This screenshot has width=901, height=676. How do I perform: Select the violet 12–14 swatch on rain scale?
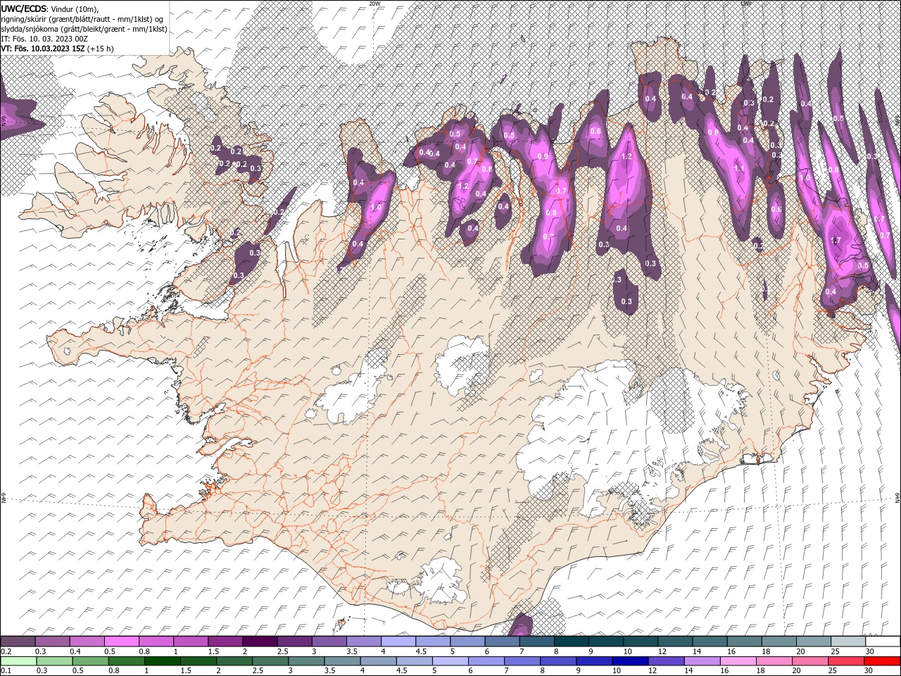click(665, 661)
